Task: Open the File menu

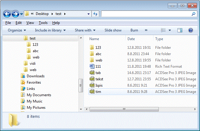Action: pos(8,23)
